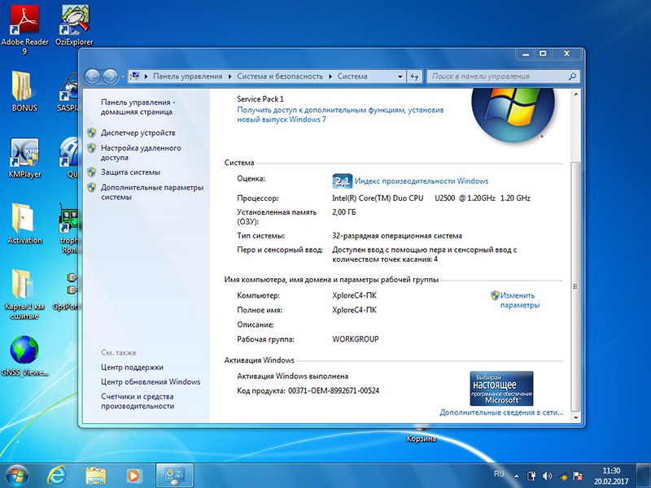
Task: Expand the arrow after Система и безопасность breadcrumb
Action: (x=330, y=76)
